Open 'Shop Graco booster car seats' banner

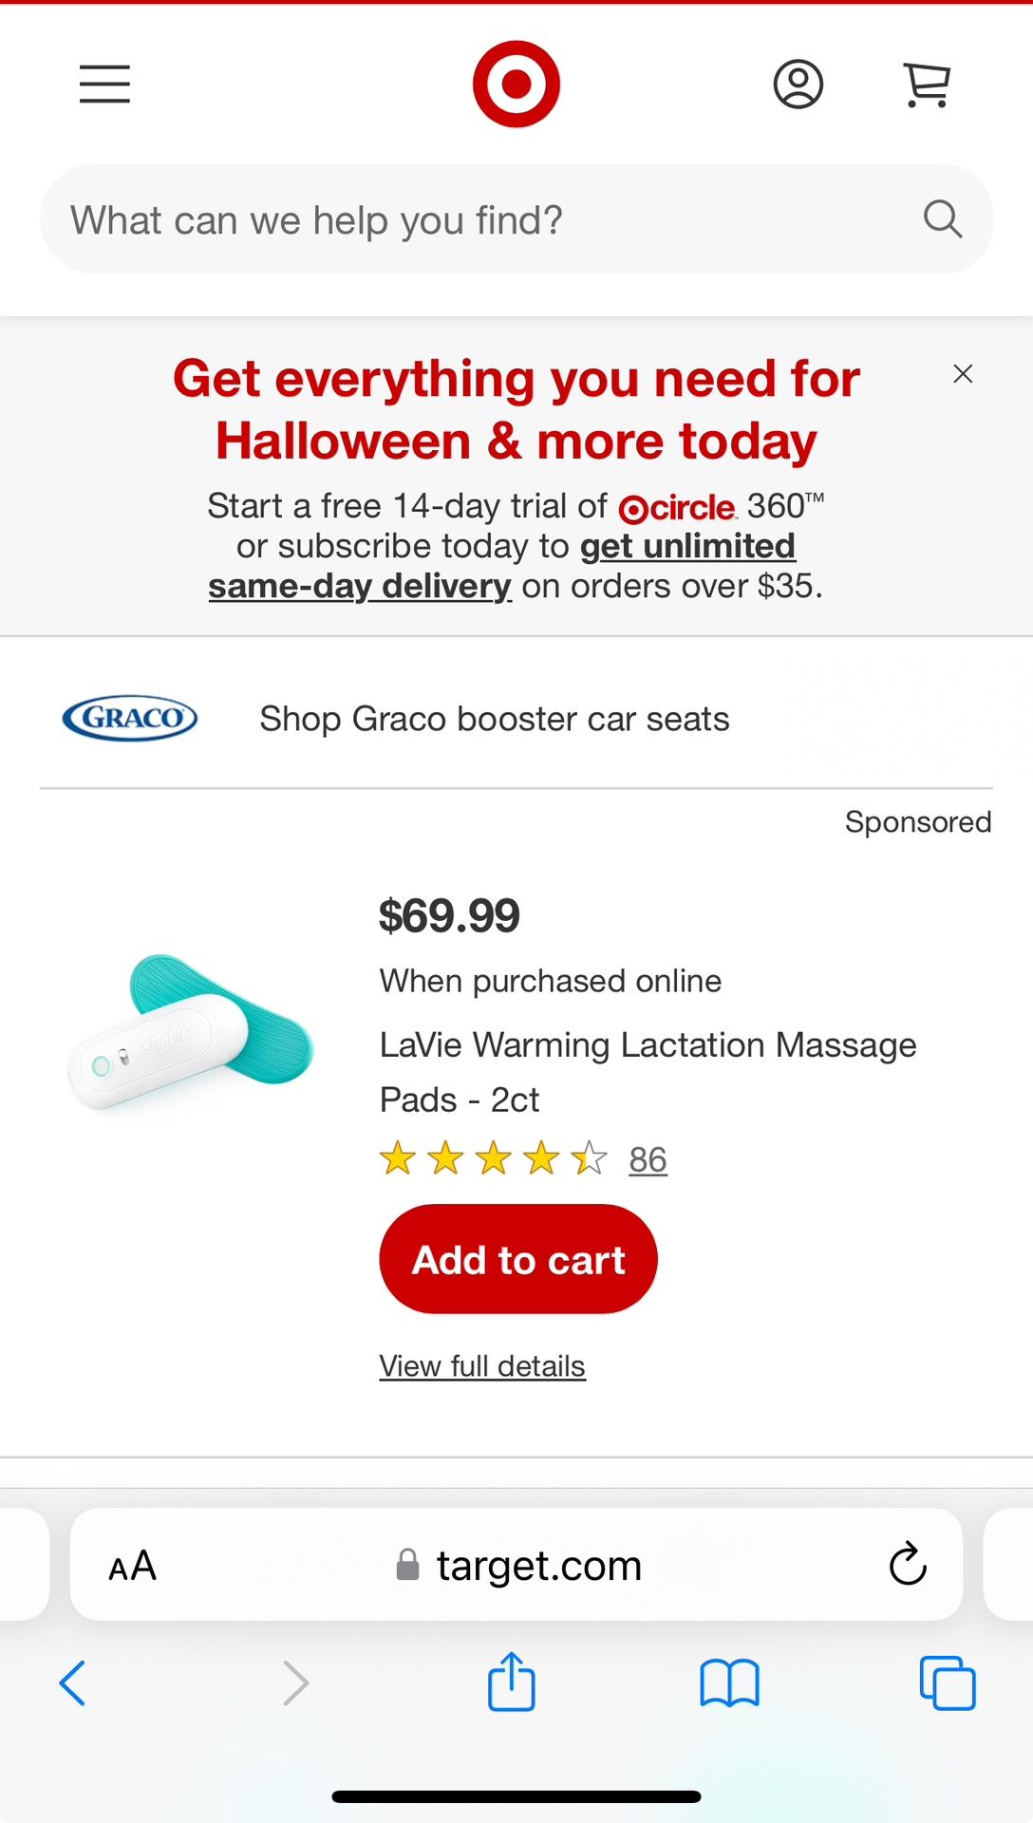point(494,719)
